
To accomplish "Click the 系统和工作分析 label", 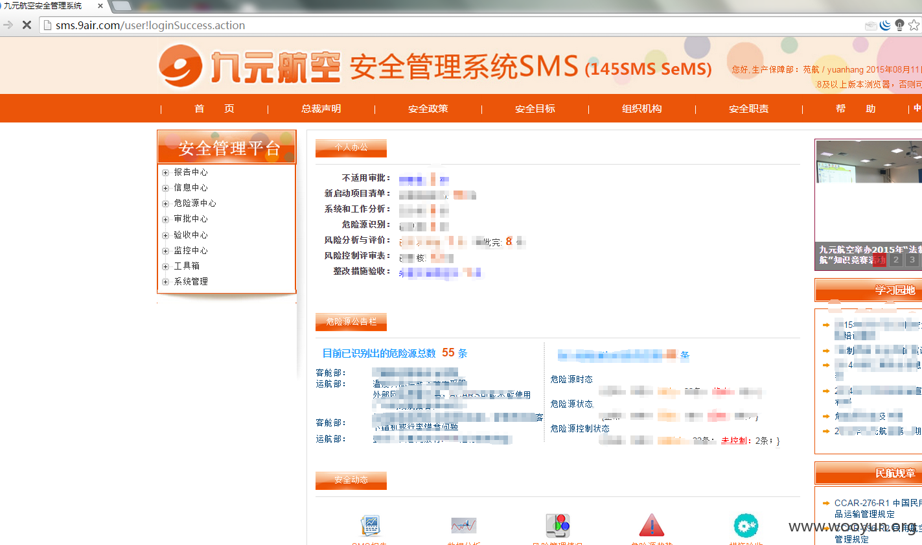I will [x=358, y=209].
